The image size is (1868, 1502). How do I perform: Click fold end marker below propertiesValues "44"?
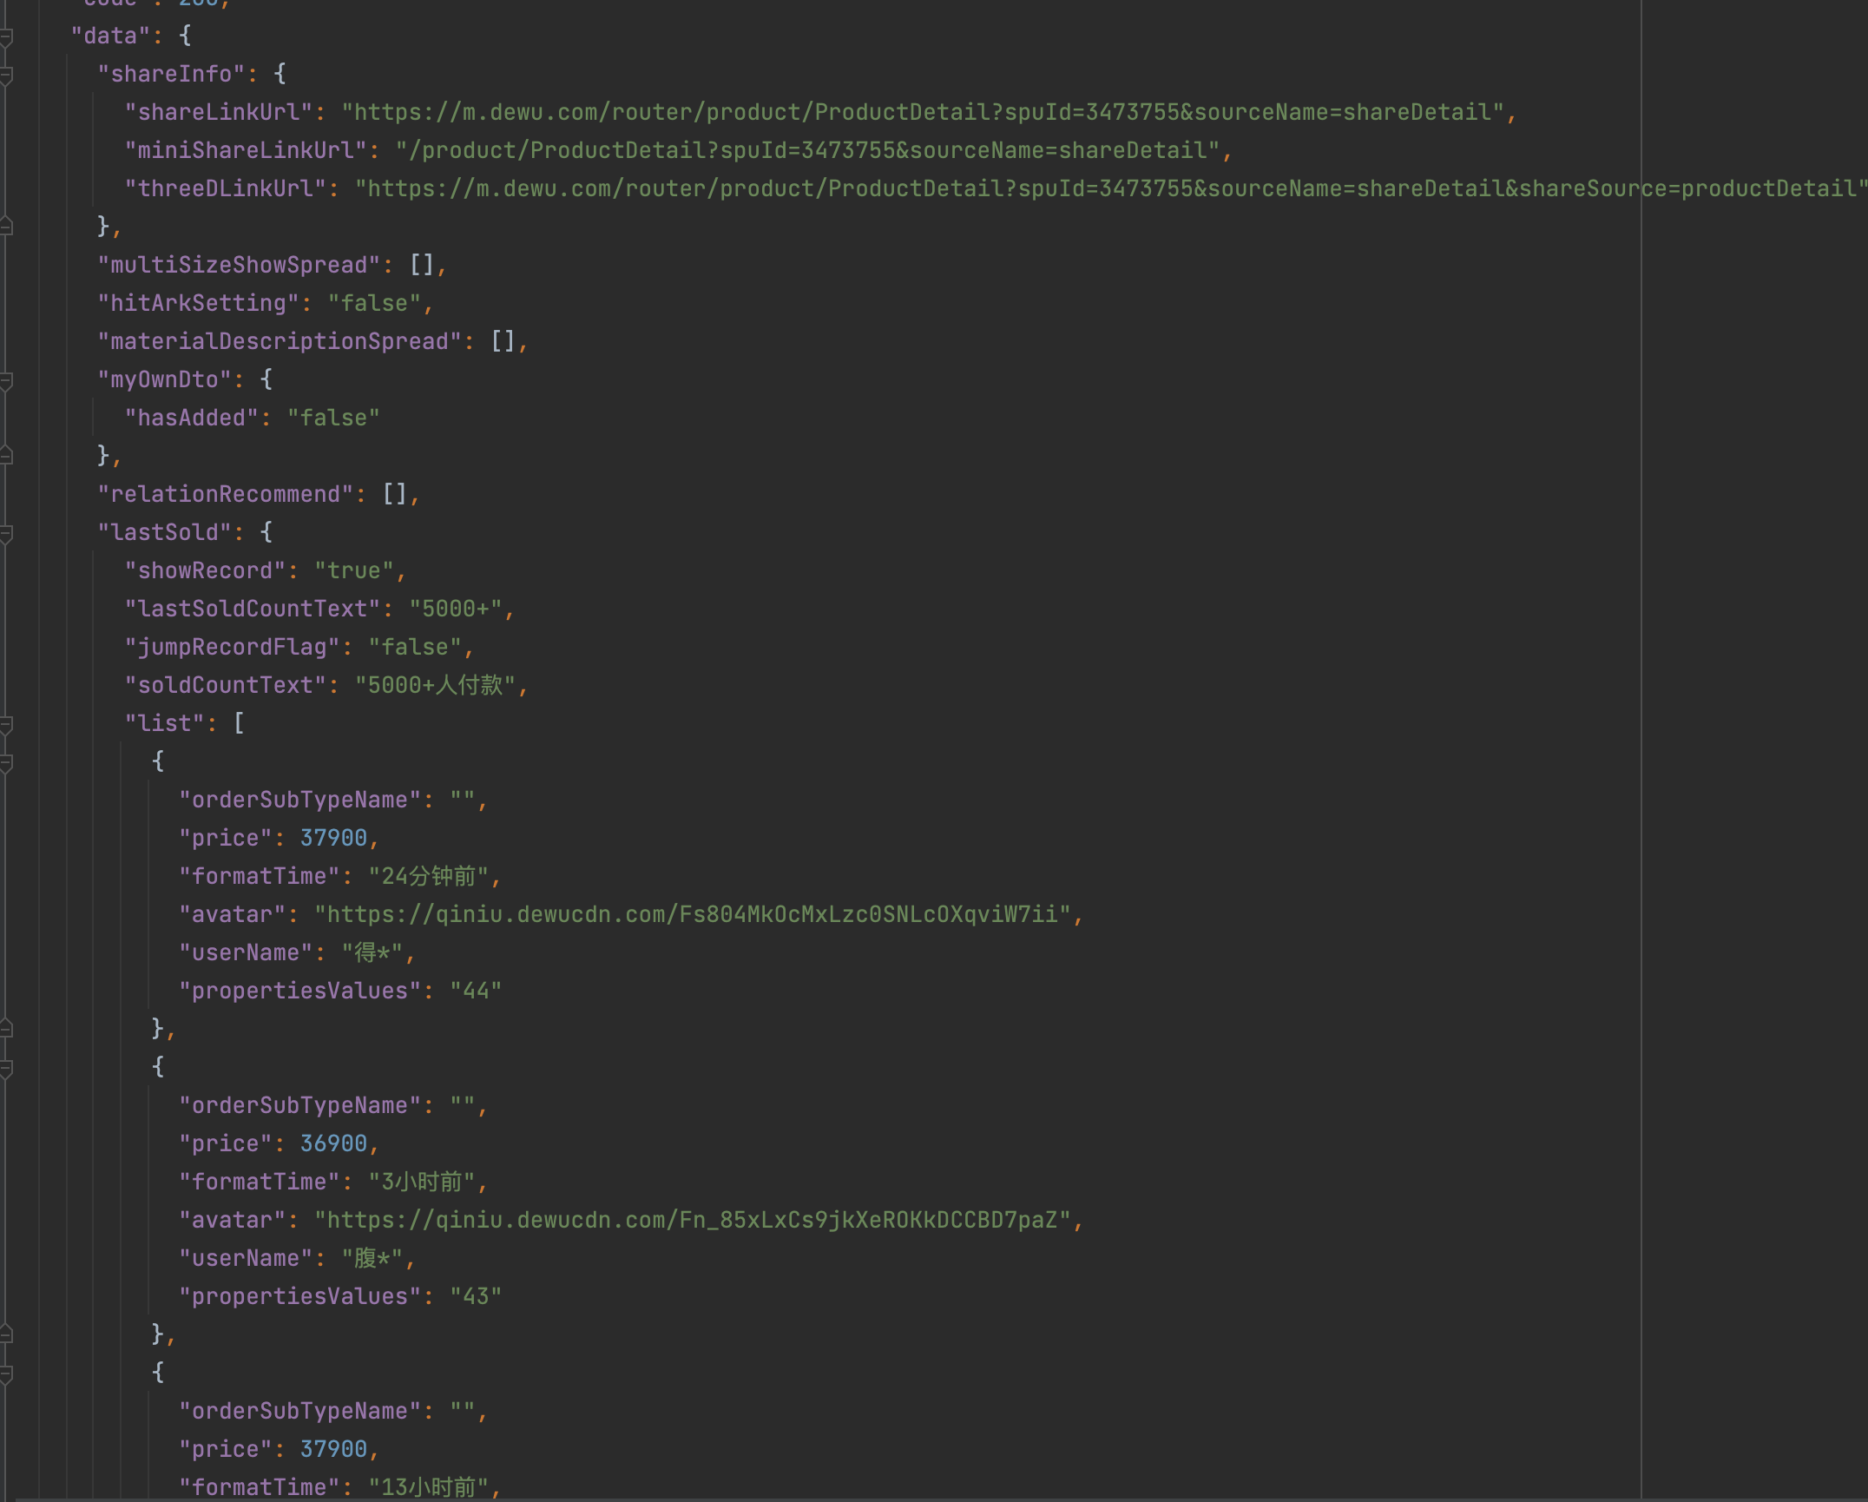tap(6, 1030)
